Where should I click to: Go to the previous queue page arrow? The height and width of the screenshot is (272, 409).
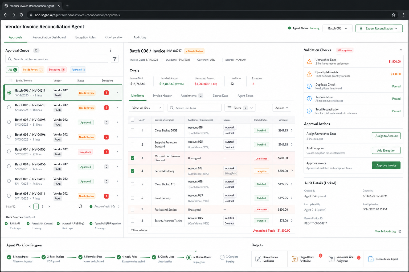pyautogui.click(x=30, y=206)
